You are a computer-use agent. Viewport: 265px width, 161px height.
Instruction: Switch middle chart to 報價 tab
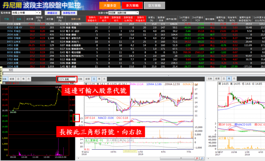pyautogui.click(x=88, y=79)
